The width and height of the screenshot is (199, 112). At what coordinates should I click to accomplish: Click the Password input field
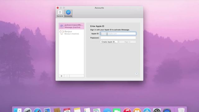coord(118,38)
